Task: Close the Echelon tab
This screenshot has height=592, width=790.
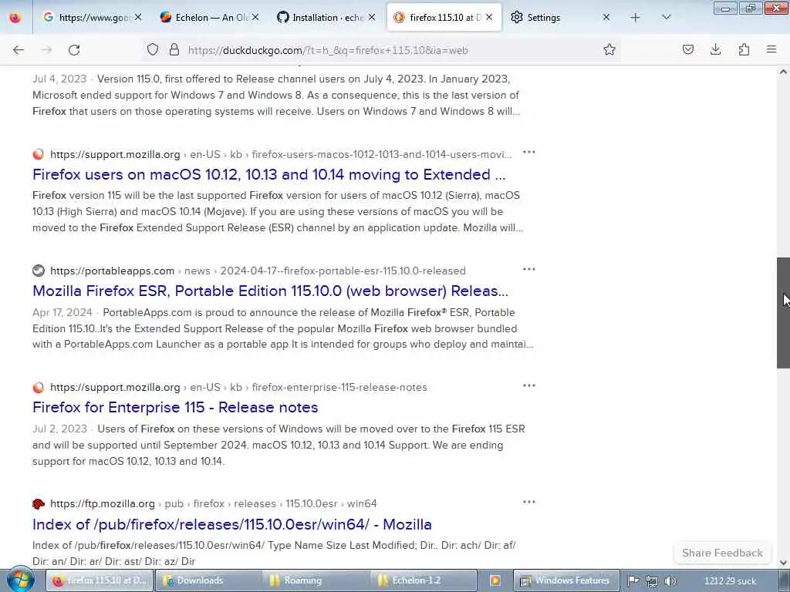Action: 255,18
